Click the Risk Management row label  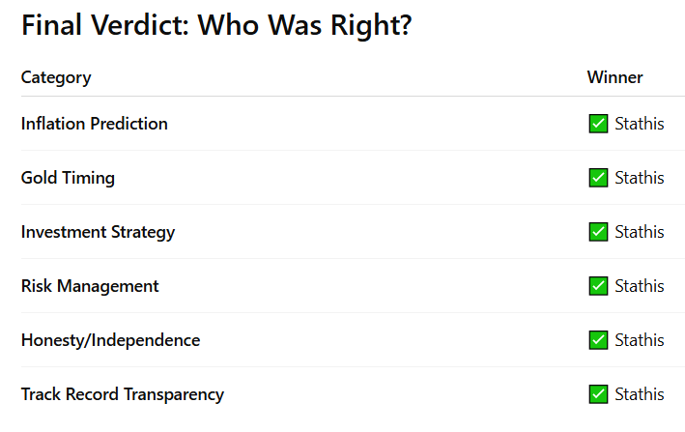pos(90,286)
